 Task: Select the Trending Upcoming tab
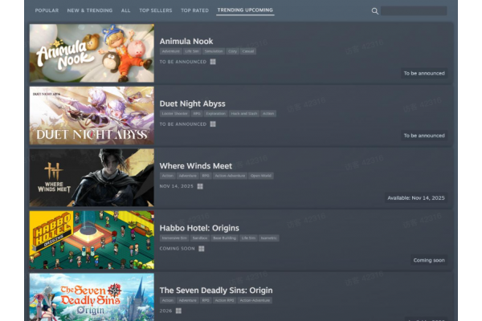click(x=245, y=10)
